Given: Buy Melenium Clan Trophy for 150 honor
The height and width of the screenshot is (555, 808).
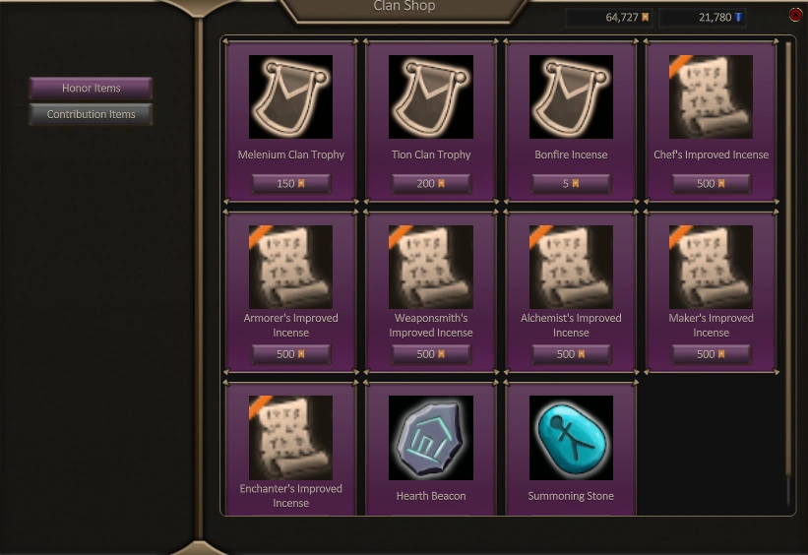Looking at the screenshot, I should point(290,183).
